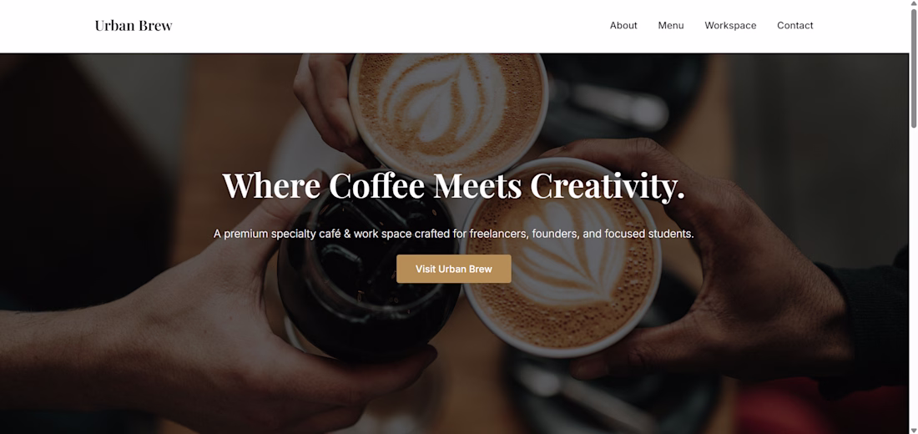The width and height of the screenshot is (918, 434).
Task: Go to the Menu navigation item
Action: click(x=671, y=26)
